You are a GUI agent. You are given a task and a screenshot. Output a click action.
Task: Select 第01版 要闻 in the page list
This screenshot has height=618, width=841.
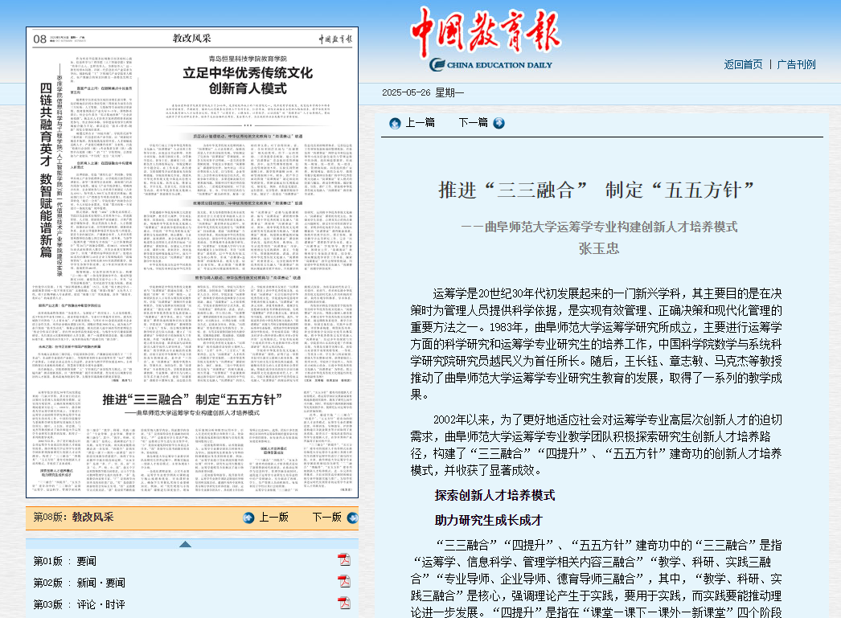[64, 561]
